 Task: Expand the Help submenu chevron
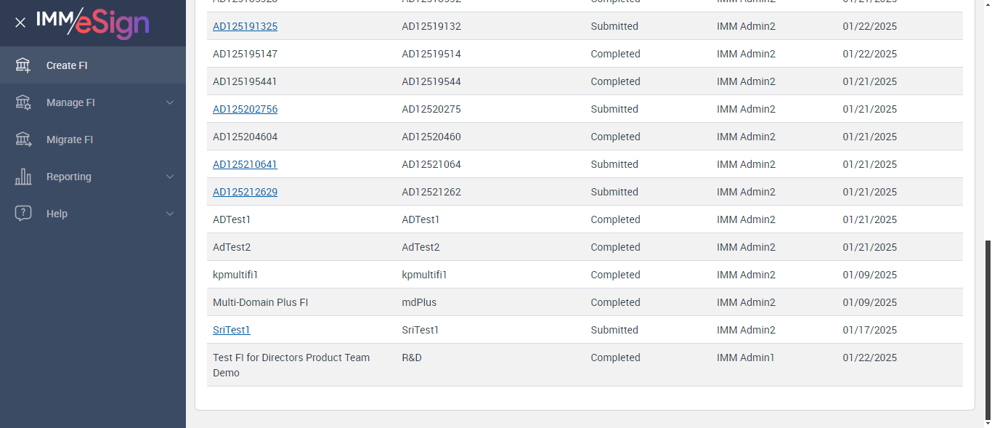(x=170, y=214)
